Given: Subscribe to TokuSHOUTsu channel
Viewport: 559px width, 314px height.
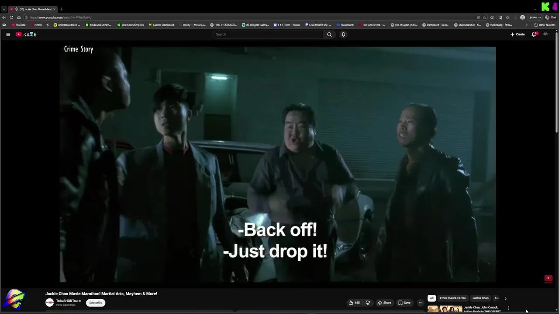Looking at the screenshot, I should (x=96, y=303).
